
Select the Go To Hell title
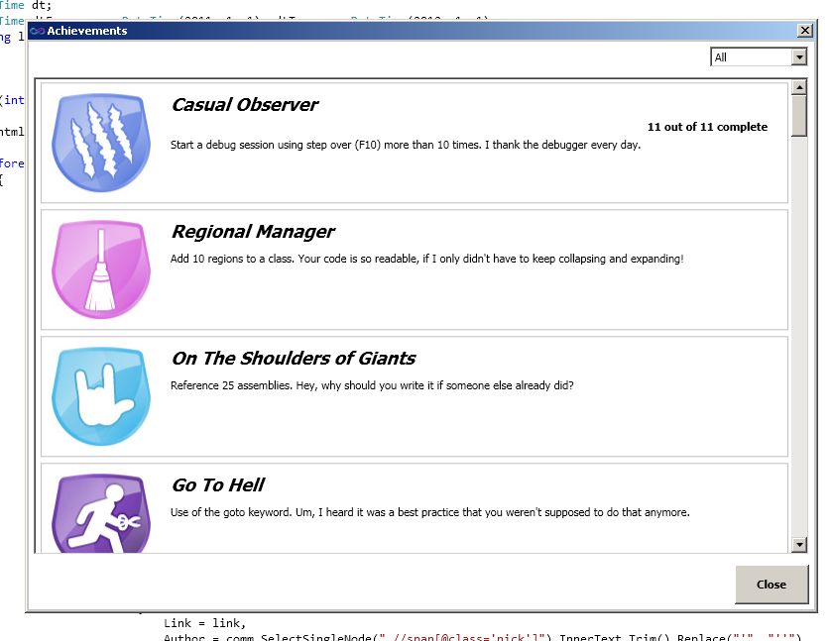point(217,485)
